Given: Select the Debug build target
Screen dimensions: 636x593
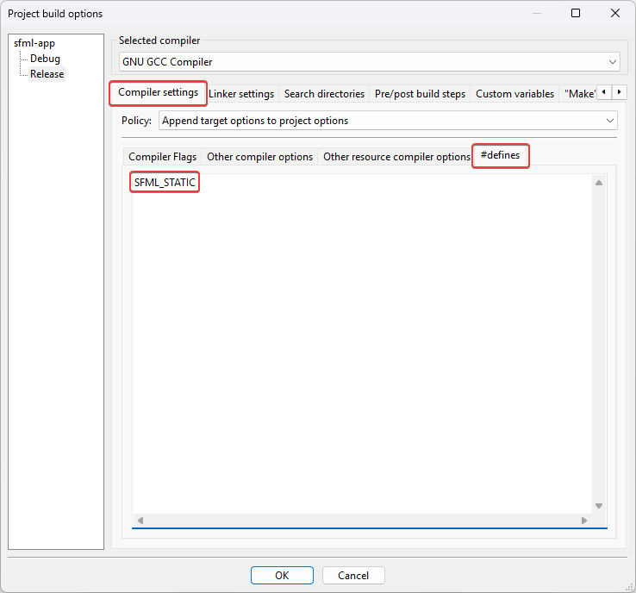Looking at the screenshot, I should 45,59.
